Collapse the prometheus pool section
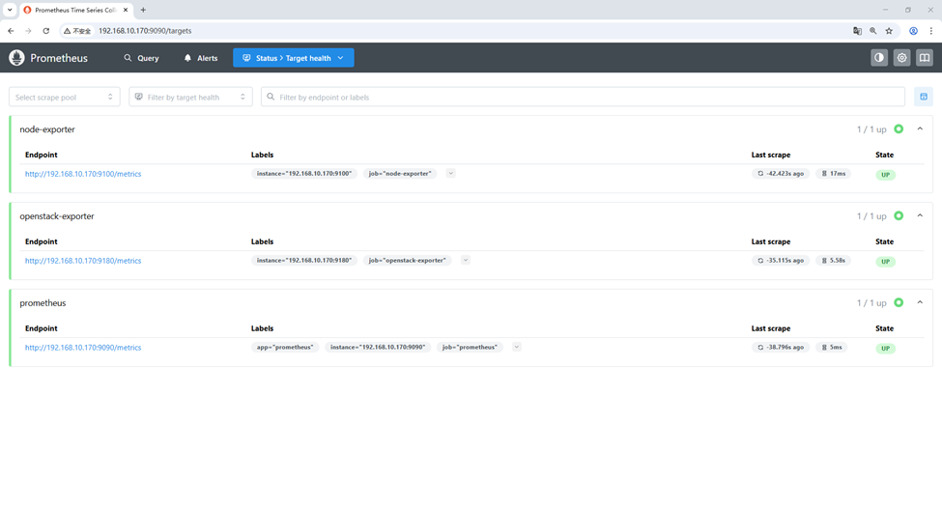Image resolution: width=942 pixels, height=510 pixels. coord(920,302)
